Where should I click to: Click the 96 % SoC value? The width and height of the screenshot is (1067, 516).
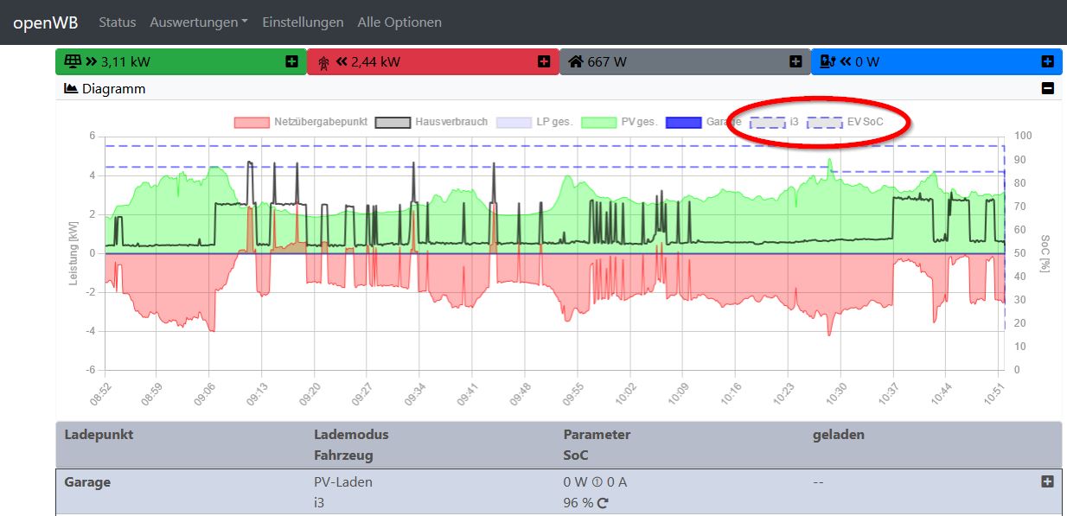tap(578, 501)
